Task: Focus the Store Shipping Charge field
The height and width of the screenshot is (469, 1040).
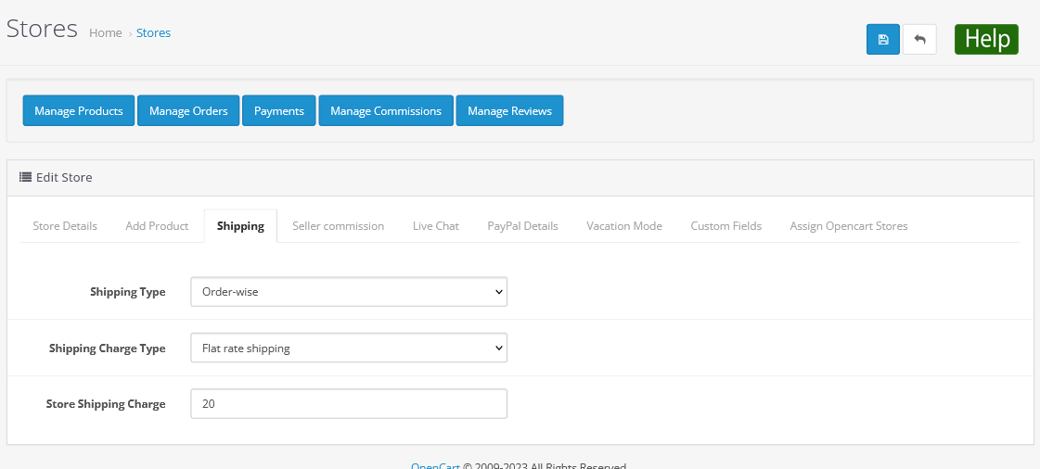Action: [349, 403]
